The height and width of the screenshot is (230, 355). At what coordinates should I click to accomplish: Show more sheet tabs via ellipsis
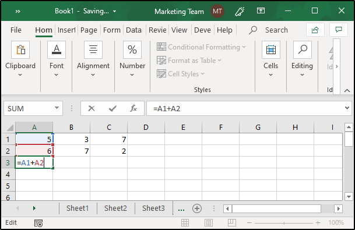click(x=181, y=209)
